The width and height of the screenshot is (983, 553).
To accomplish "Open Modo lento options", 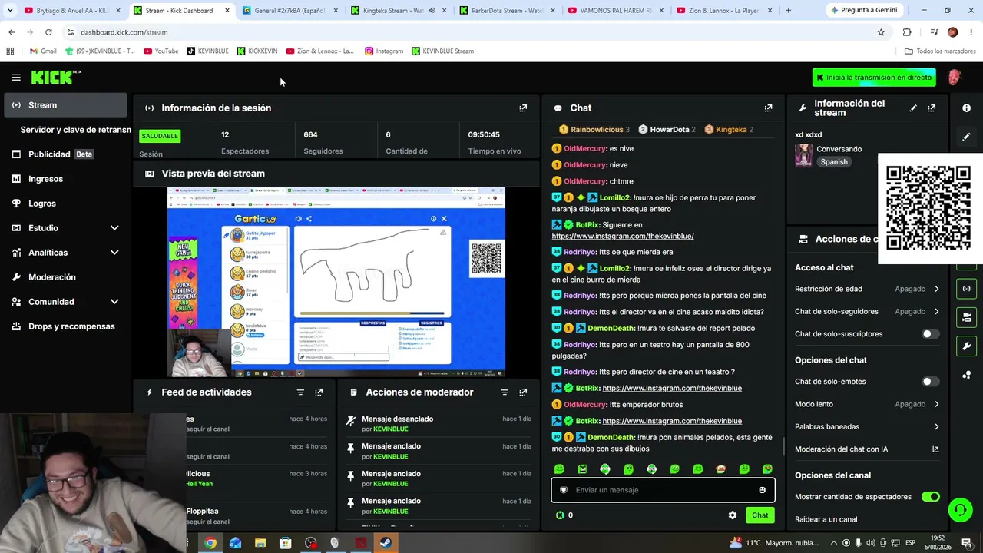I will coord(867,404).
